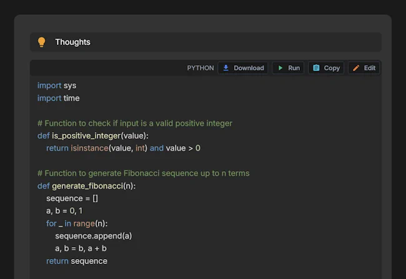
Task: Click the 'a, b = b, a + b' line
Action: click(x=81, y=248)
